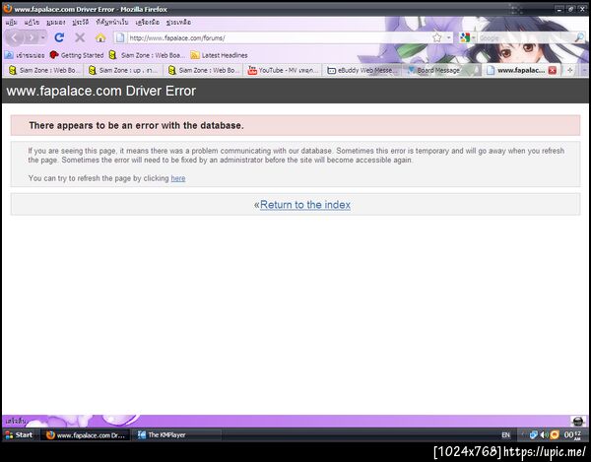The image size is (591, 462).
Task: Open the Google search engine selector
Action: click(467, 37)
